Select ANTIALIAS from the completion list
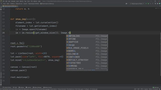This screenshot has width=161, height=90. 87,36
